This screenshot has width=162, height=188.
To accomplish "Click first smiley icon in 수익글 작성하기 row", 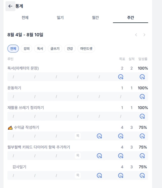I will [99, 136].
